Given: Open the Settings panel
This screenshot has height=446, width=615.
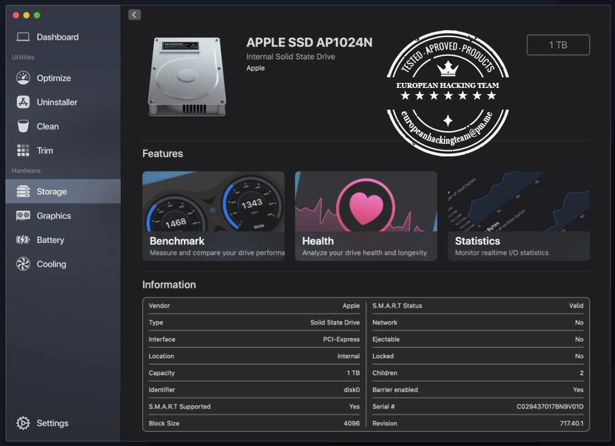Looking at the screenshot, I should pos(52,423).
